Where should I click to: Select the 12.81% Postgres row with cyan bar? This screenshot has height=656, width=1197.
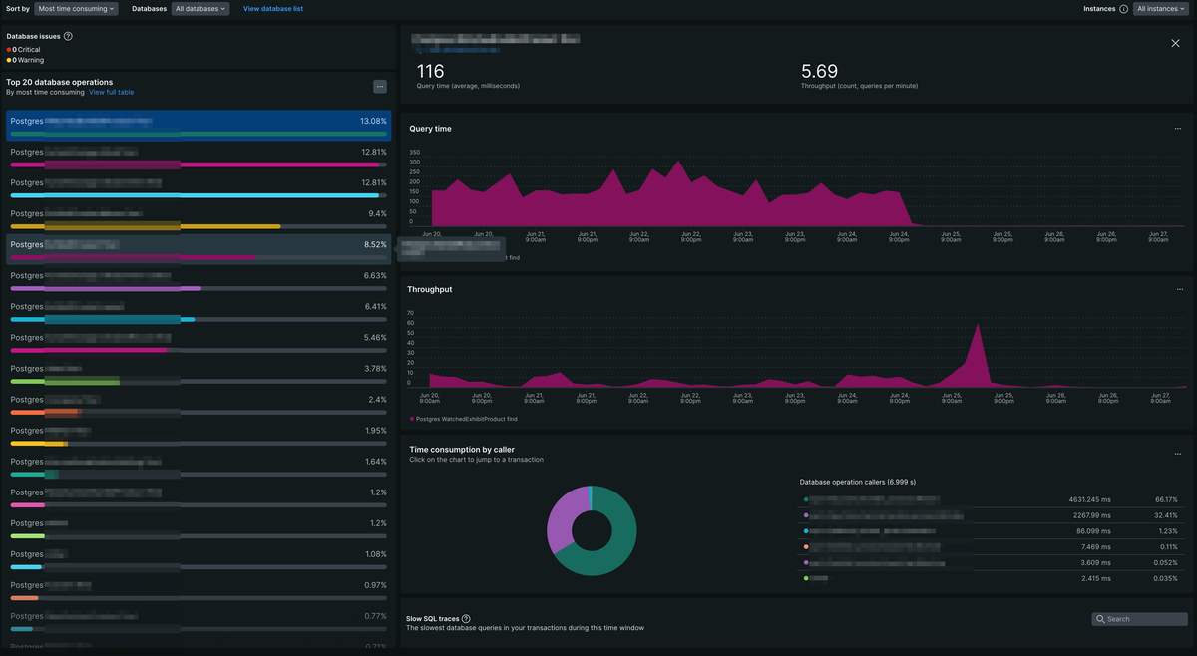click(199, 187)
